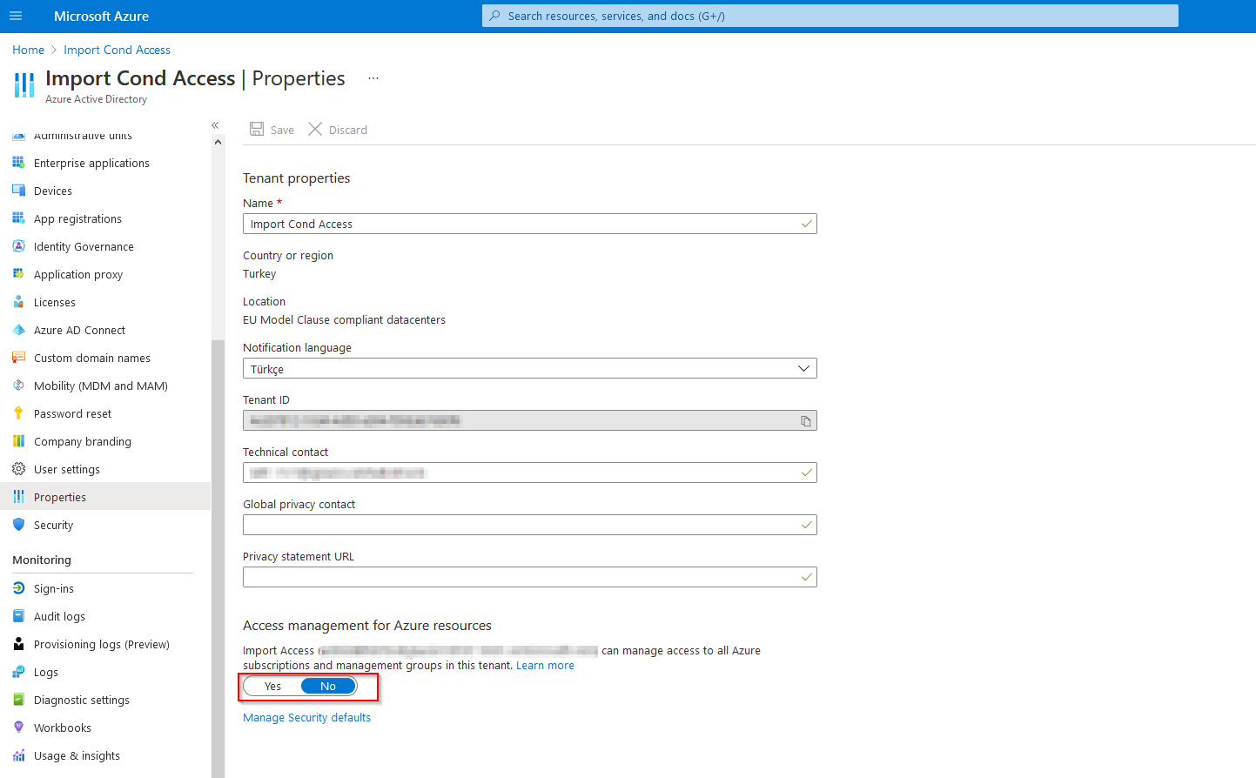Open App registrations menu item

pos(77,218)
